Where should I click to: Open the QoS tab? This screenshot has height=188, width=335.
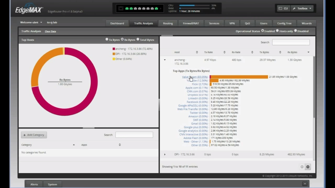coord(247,23)
